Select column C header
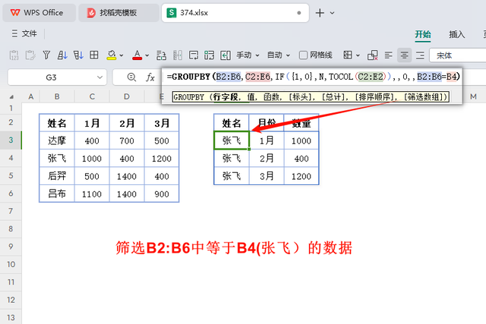The image size is (486, 324). pyautogui.click(x=92, y=96)
